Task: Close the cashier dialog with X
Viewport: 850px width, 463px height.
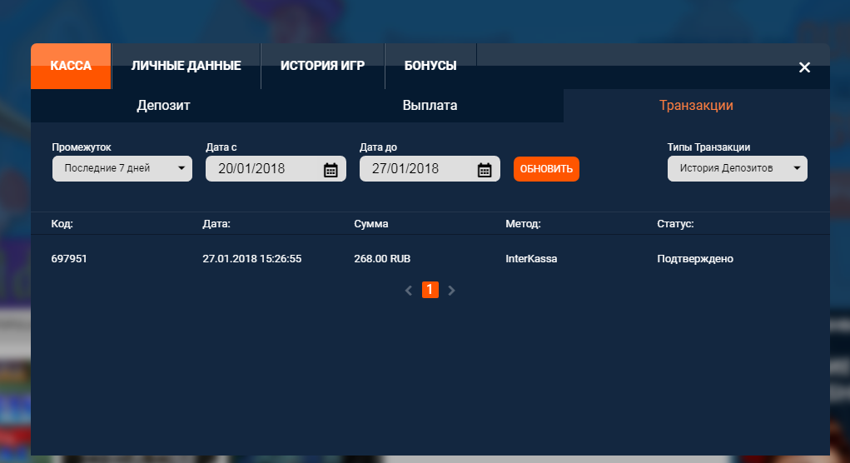Action: point(804,67)
